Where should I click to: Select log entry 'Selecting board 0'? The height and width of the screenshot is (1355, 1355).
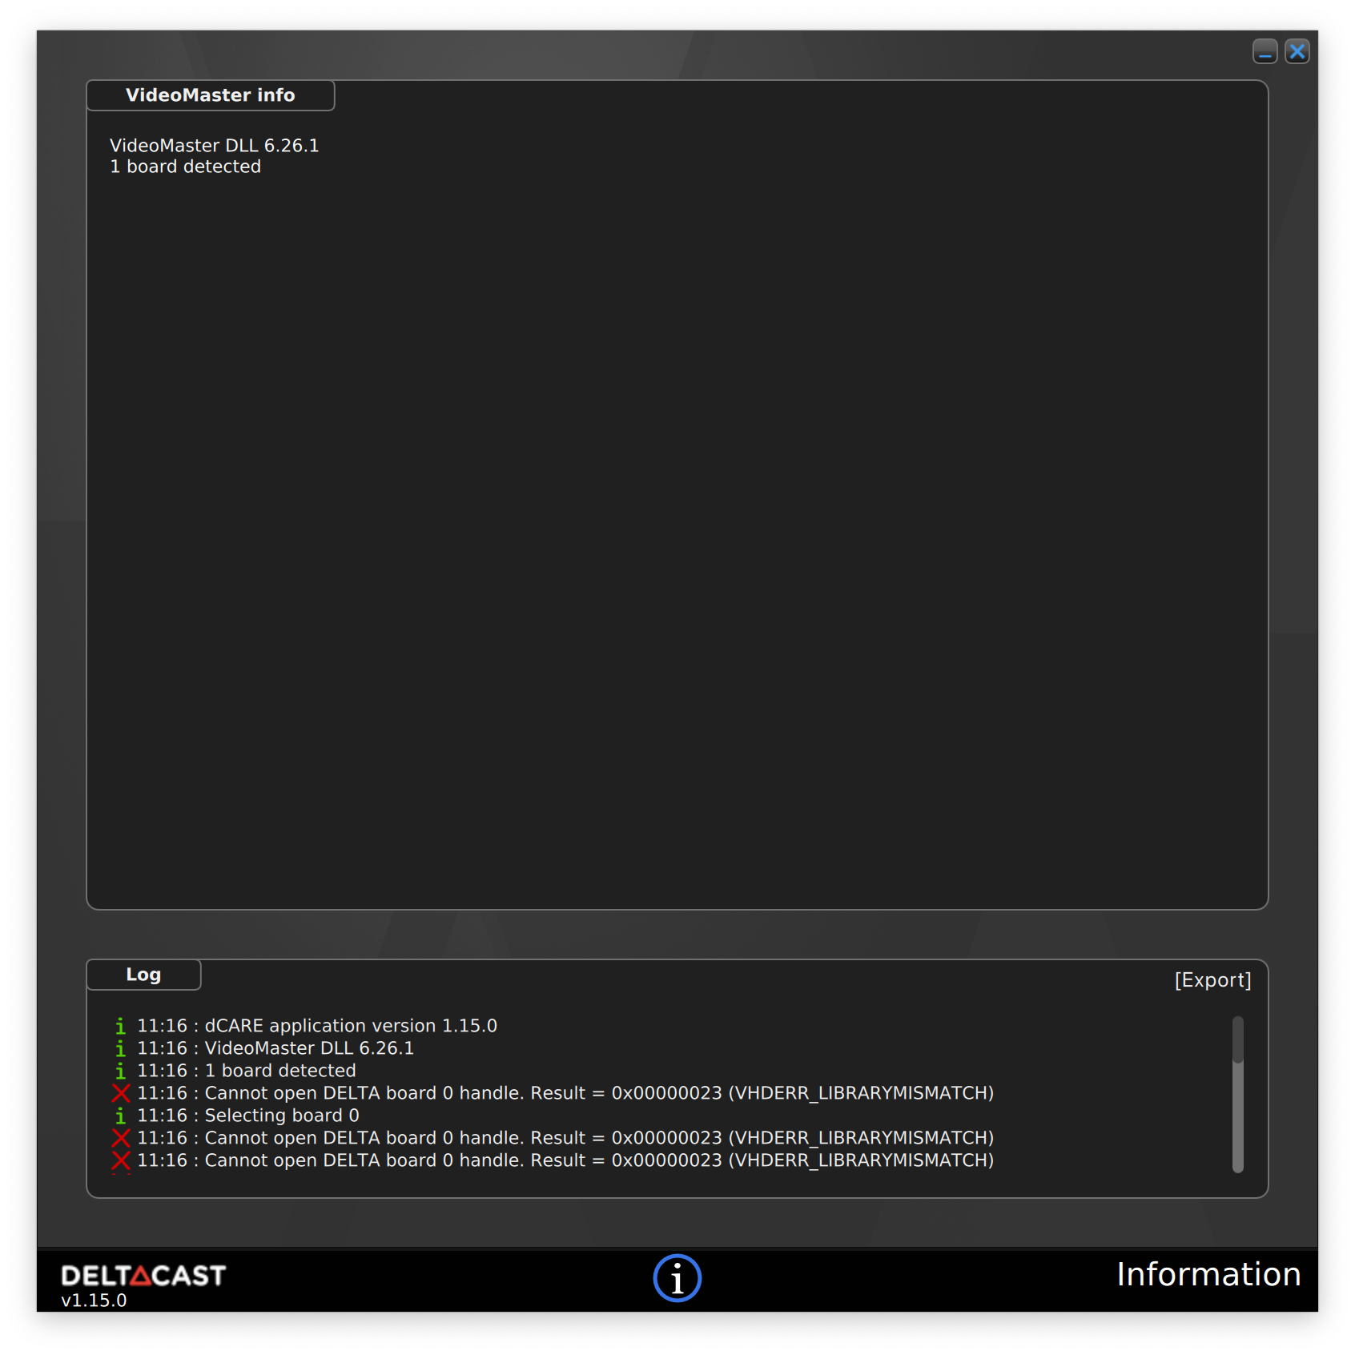tap(248, 1116)
